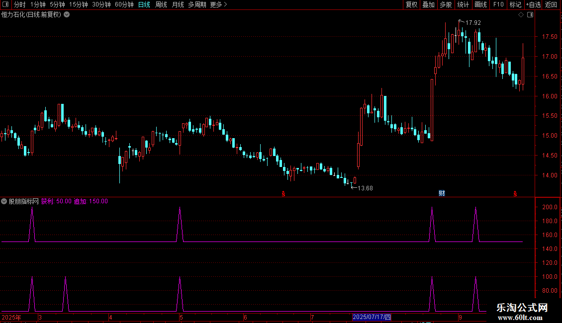
Task: Click the 17.50 price axis label
Action: tap(550, 37)
